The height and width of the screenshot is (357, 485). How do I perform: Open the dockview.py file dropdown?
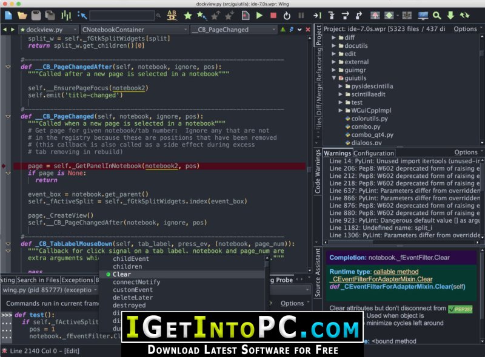[48, 30]
